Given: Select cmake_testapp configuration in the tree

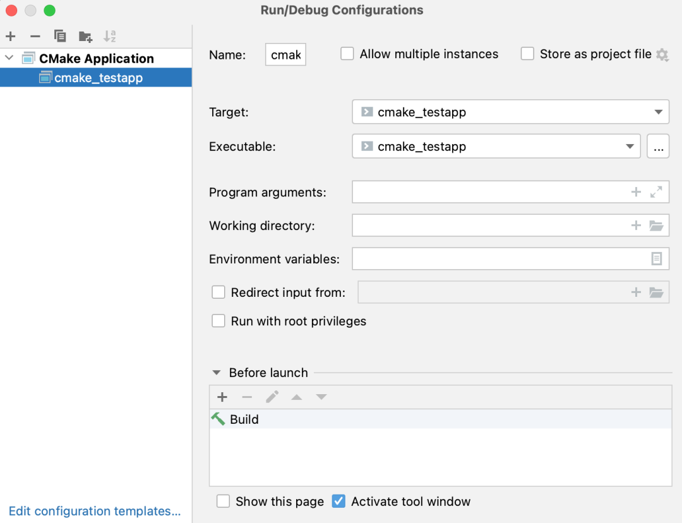Looking at the screenshot, I should click(x=99, y=78).
